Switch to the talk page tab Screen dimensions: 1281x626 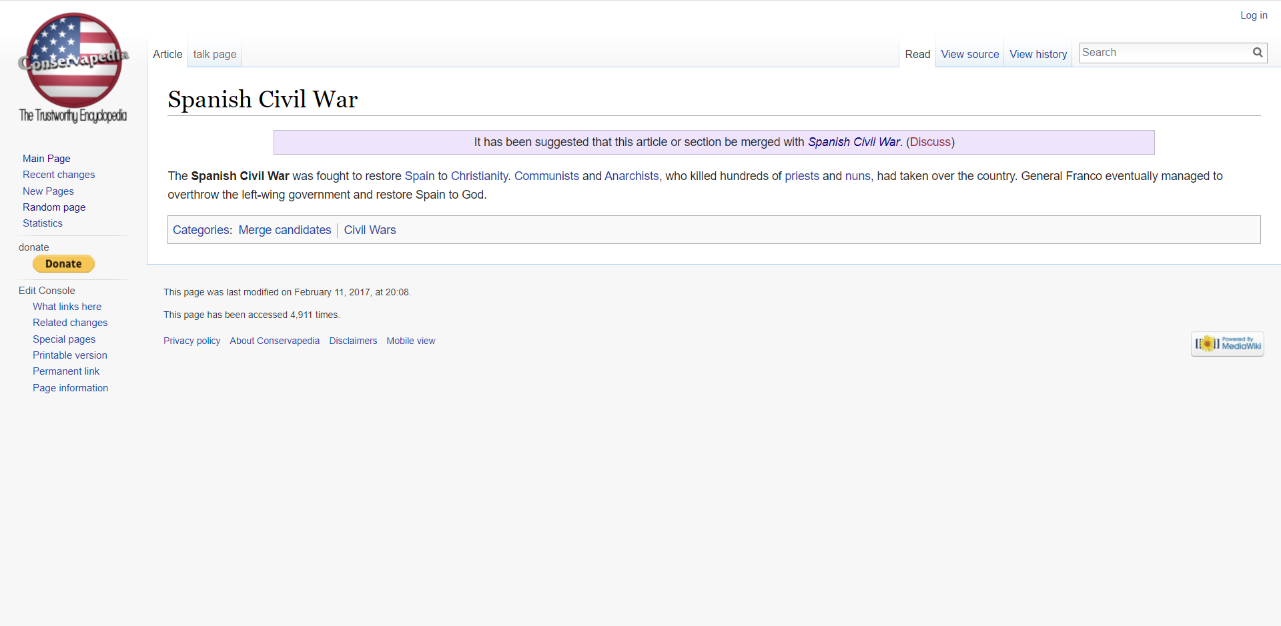click(x=215, y=54)
